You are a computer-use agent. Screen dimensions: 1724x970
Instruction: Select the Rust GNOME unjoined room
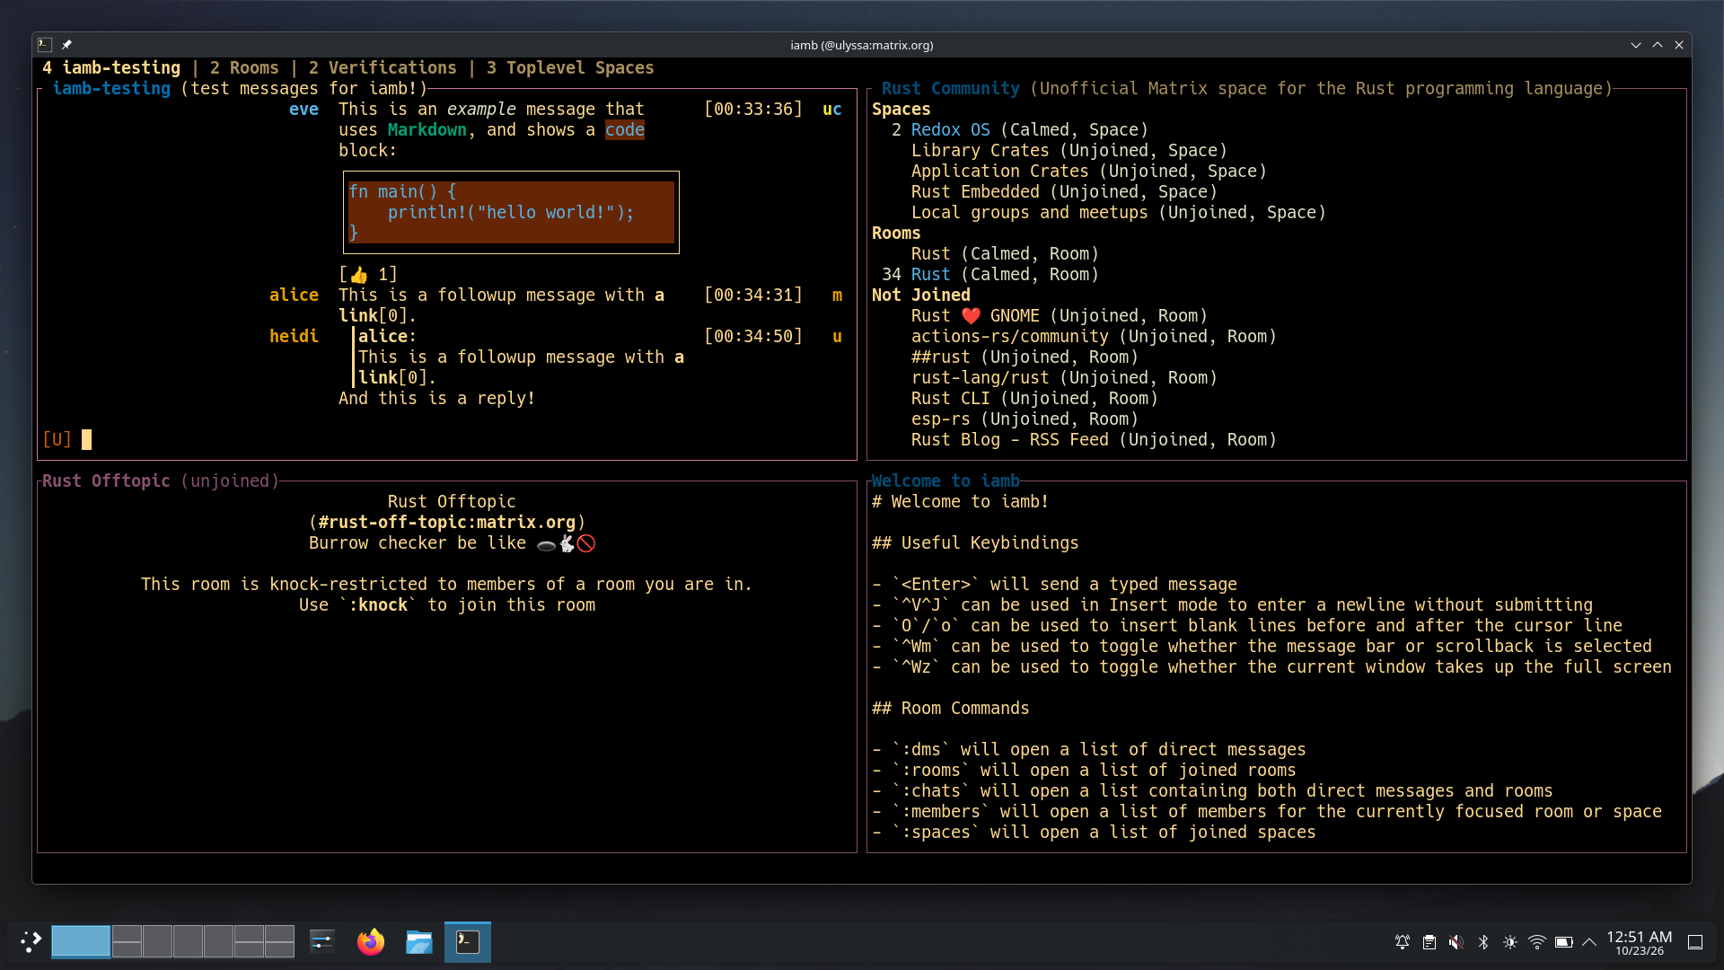(1060, 315)
